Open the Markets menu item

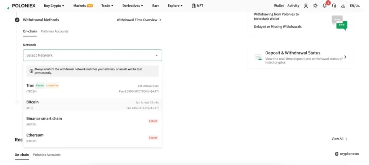coord(83,6)
